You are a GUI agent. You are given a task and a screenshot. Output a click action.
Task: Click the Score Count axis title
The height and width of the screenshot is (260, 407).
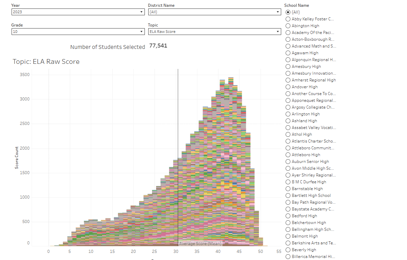(x=17, y=157)
